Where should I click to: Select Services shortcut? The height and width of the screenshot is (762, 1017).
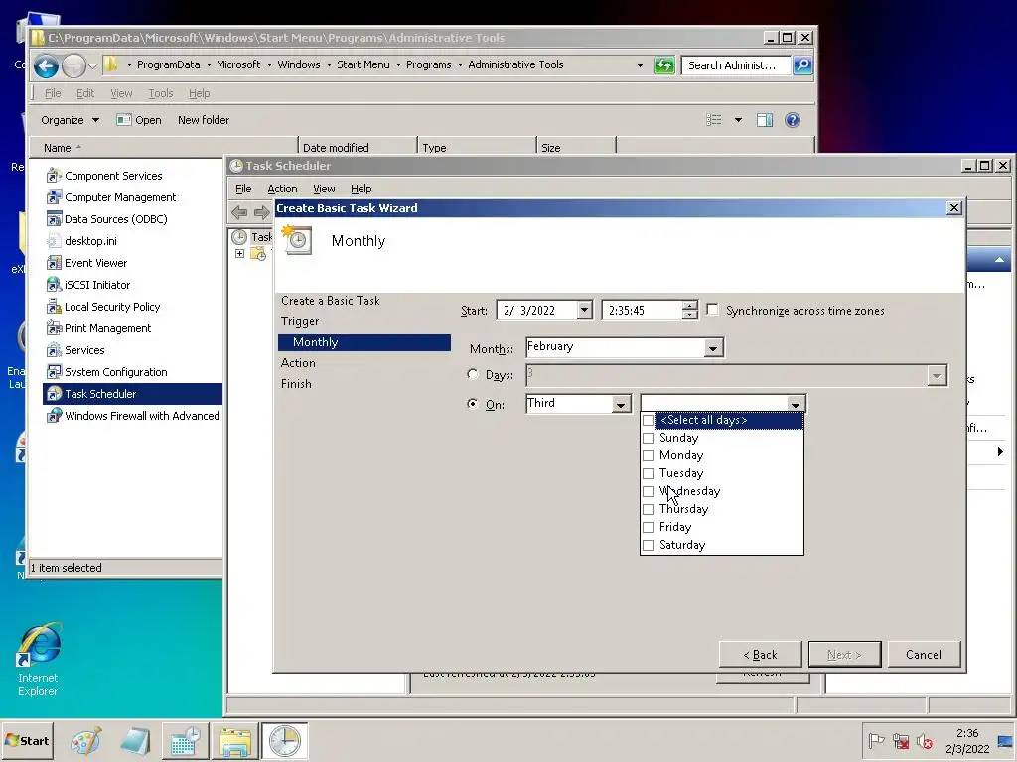(75, 350)
